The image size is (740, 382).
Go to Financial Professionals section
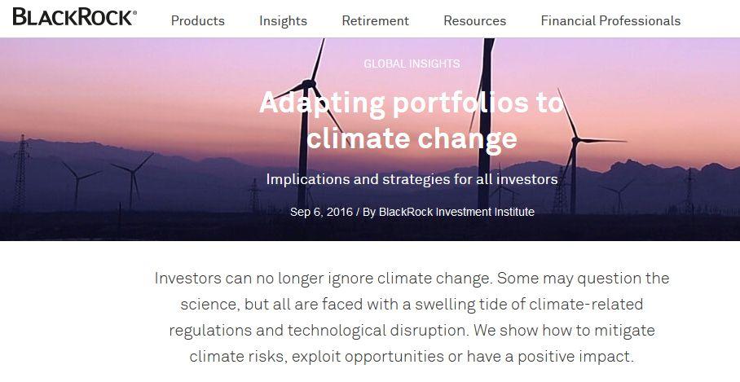610,20
